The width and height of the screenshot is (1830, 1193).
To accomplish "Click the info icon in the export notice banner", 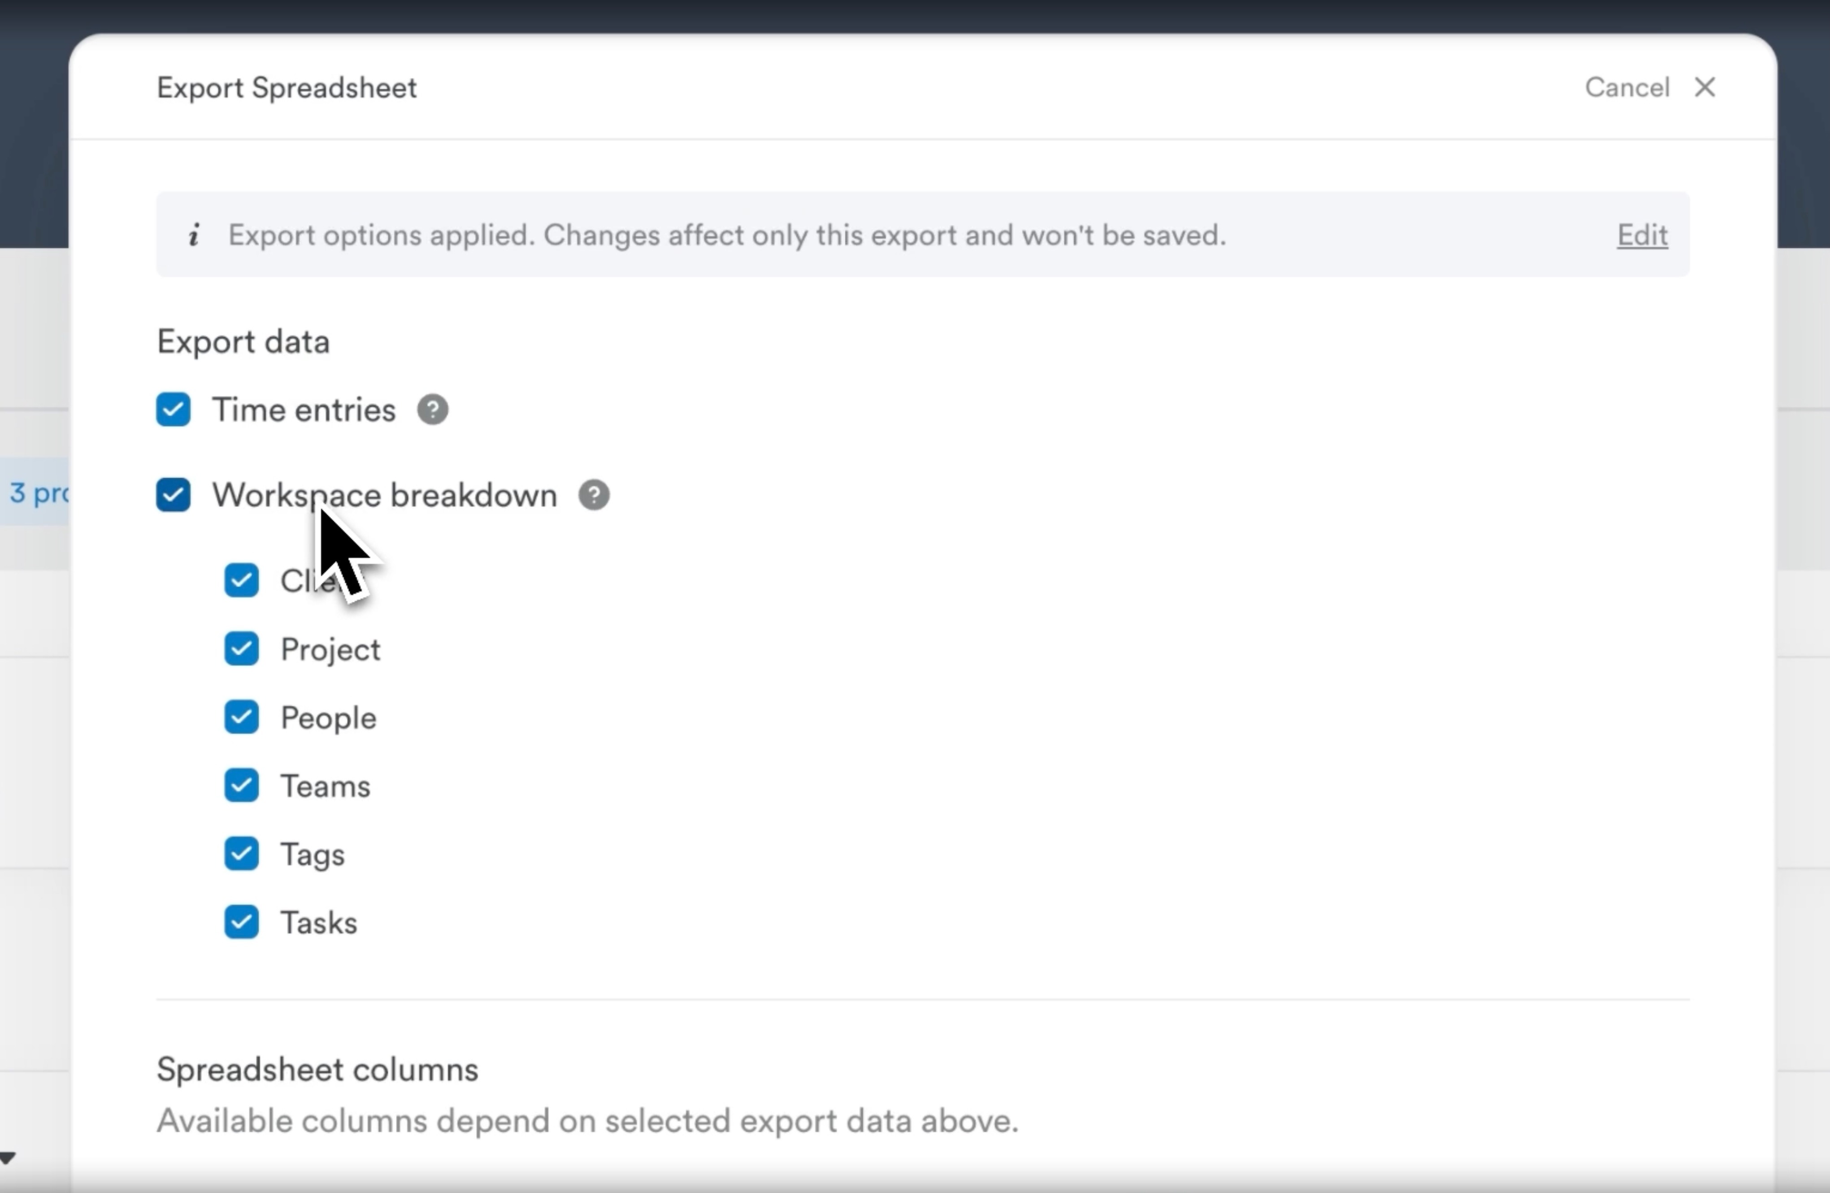I will (194, 235).
